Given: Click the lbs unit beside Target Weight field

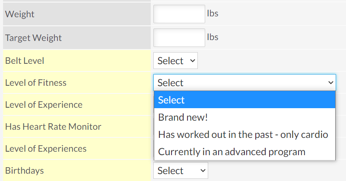Looking at the screenshot, I should (x=213, y=37).
